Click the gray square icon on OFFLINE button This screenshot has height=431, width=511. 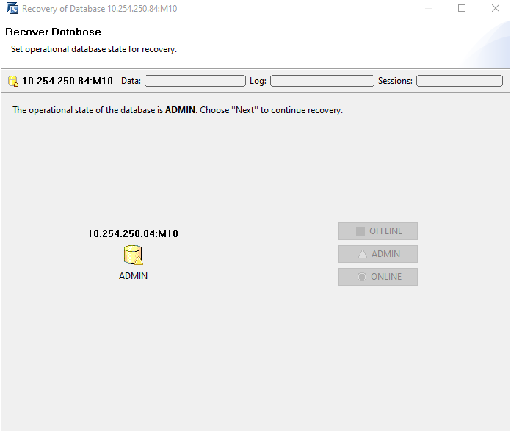pyautogui.click(x=360, y=231)
